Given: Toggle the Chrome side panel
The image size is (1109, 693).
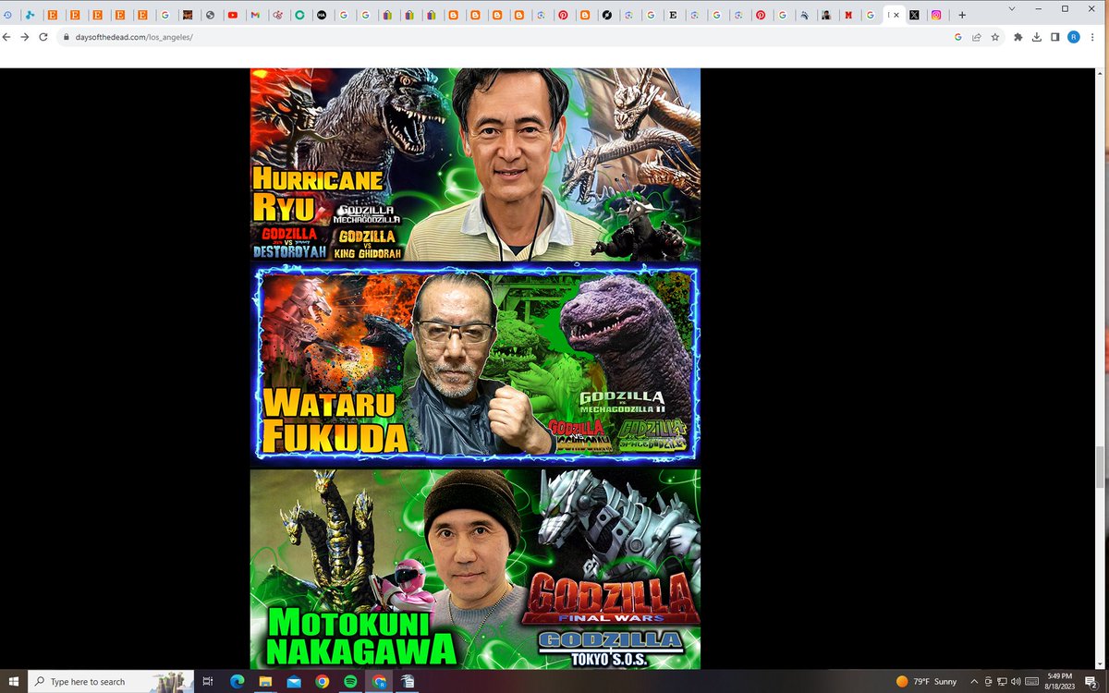Looking at the screenshot, I should (x=1055, y=37).
